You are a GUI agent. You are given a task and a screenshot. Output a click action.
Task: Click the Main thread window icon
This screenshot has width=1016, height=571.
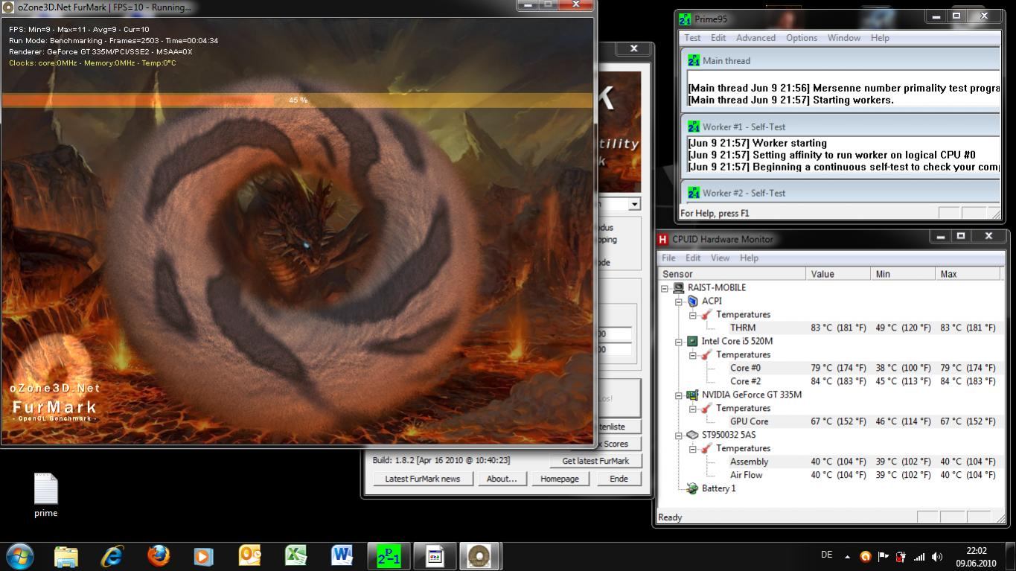(694, 61)
